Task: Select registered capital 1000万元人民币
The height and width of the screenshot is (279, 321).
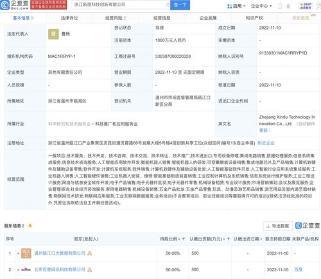Action: pyautogui.click(x=171, y=40)
